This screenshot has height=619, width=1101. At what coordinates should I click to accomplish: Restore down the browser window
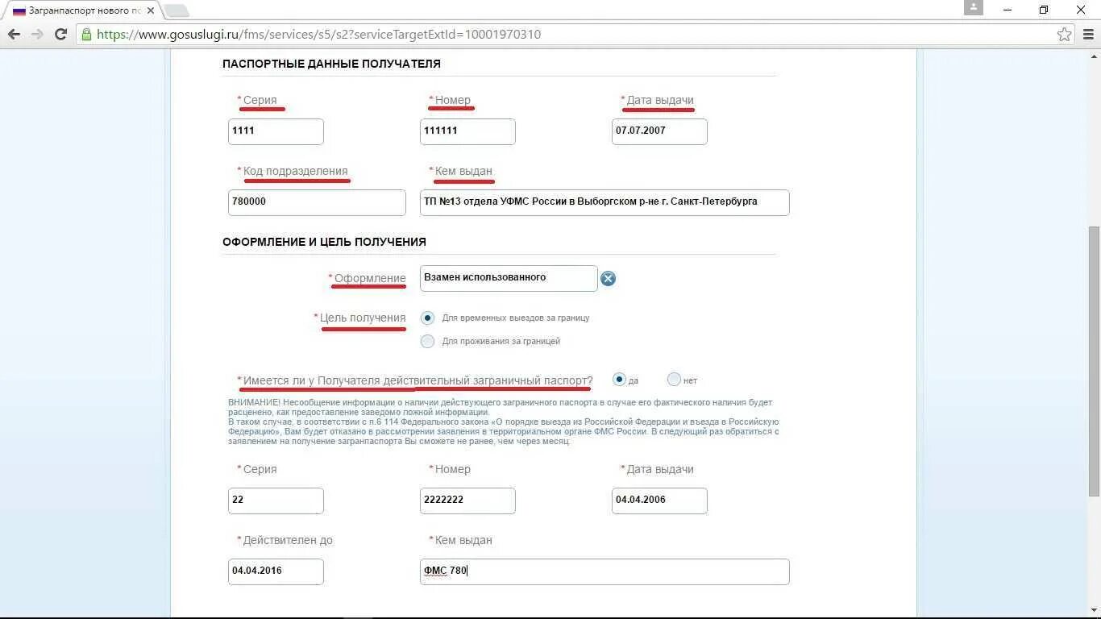point(1045,10)
